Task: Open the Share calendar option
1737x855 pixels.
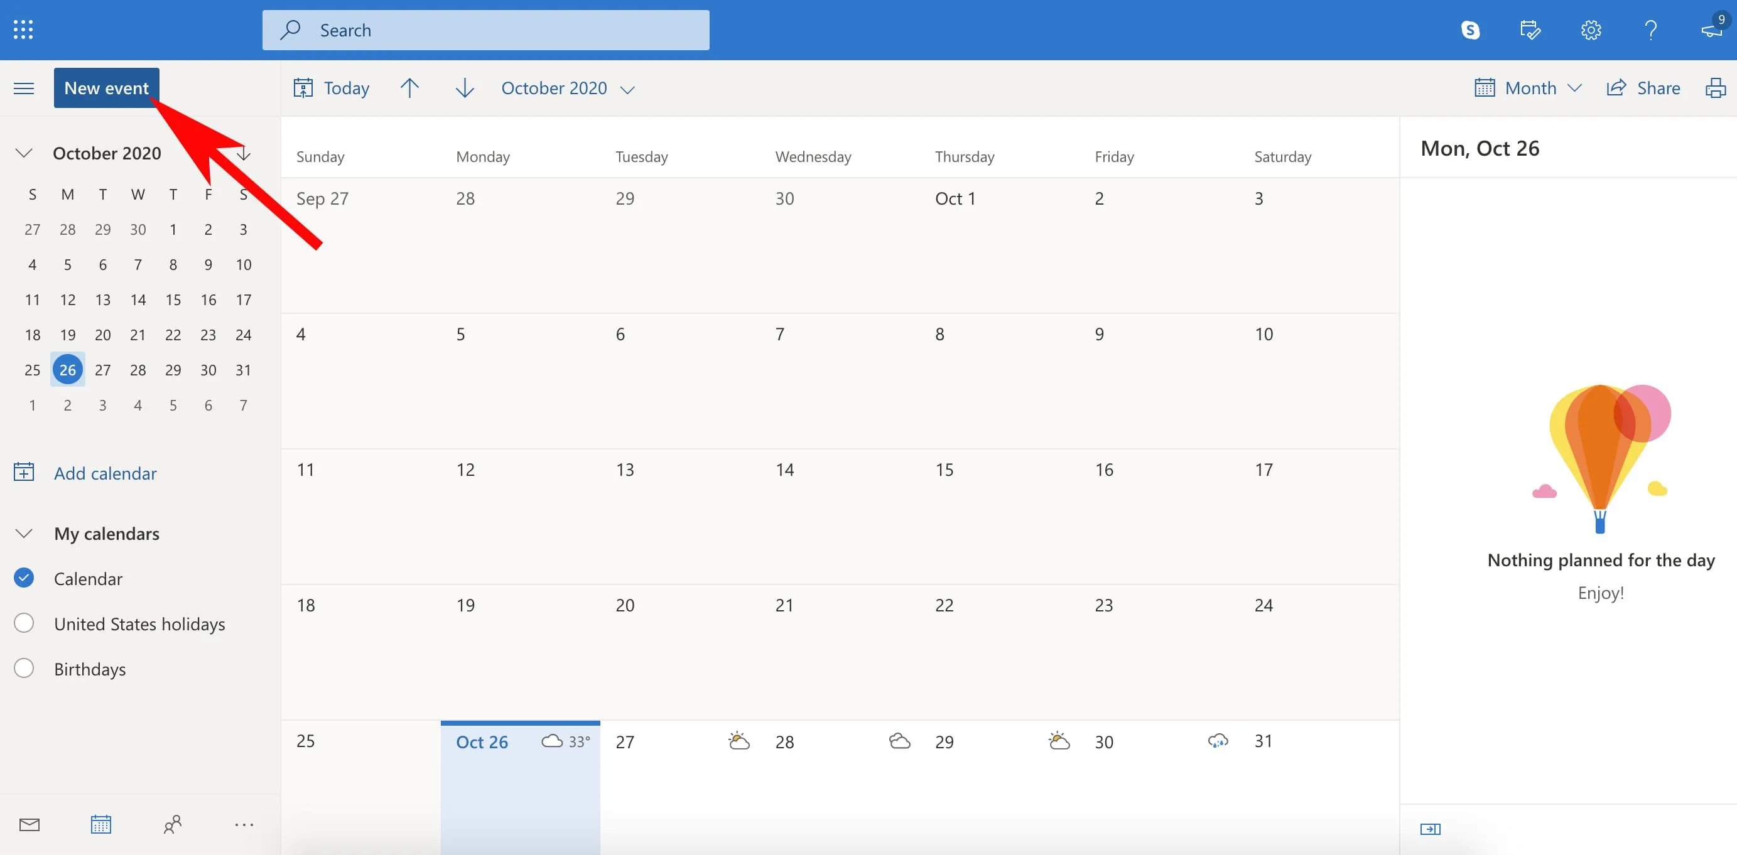Action: (x=1645, y=87)
